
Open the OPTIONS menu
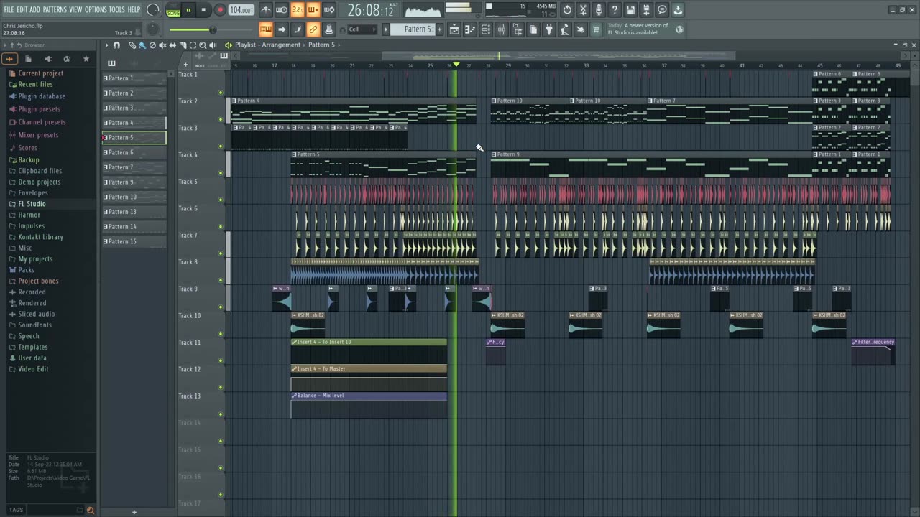point(96,9)
